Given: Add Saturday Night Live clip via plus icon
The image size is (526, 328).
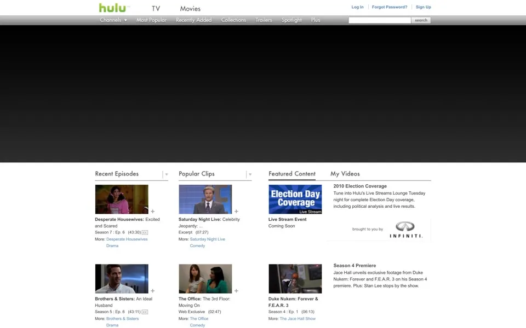Looking at the screenshot, I should 236,212.
